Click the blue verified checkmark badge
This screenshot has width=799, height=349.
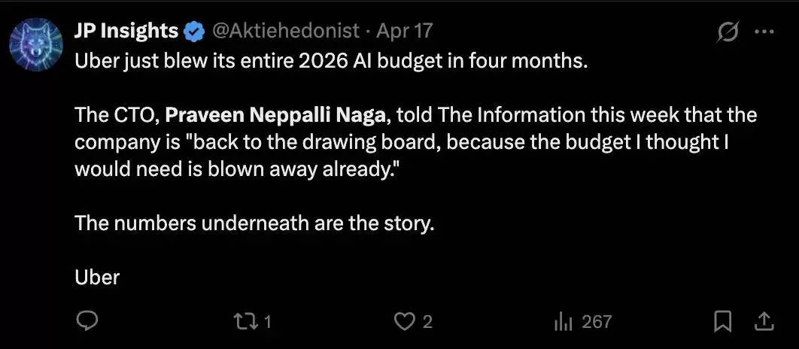(x=194, y=32)
